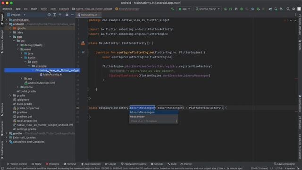Click the UTF-8 encoding status widget

[x=279, y=169]
